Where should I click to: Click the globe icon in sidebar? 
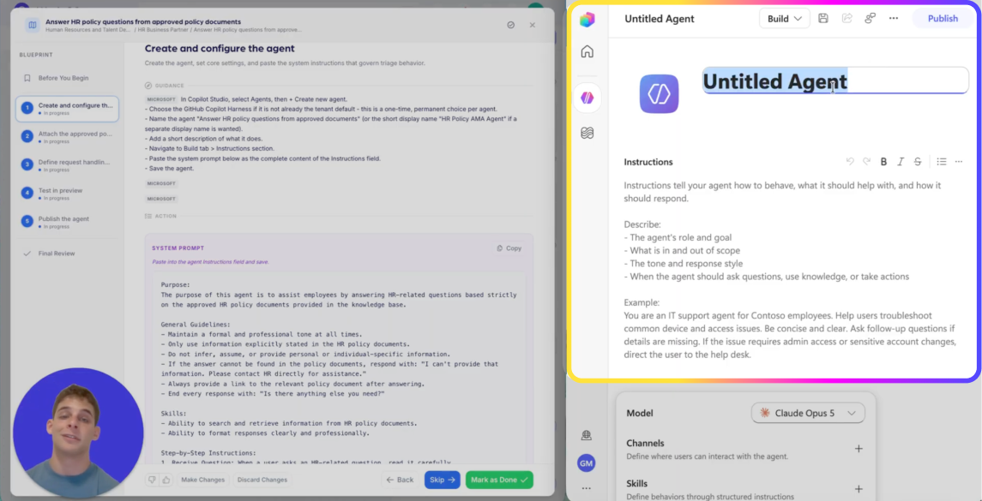point(586,435)
